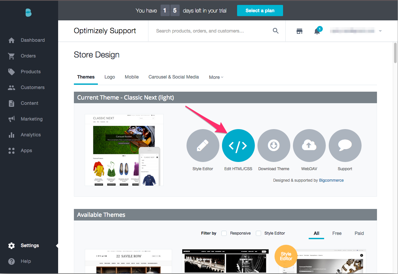Switch to the Logo tab
398x274 pixels.
tap(110, 77)
